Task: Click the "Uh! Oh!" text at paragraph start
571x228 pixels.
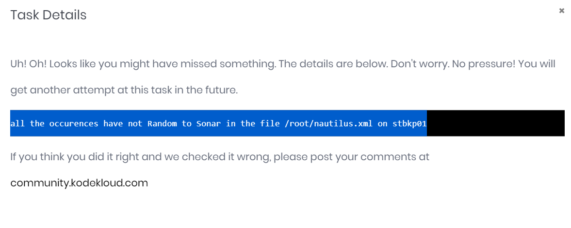Action: [x=28, y=64]
